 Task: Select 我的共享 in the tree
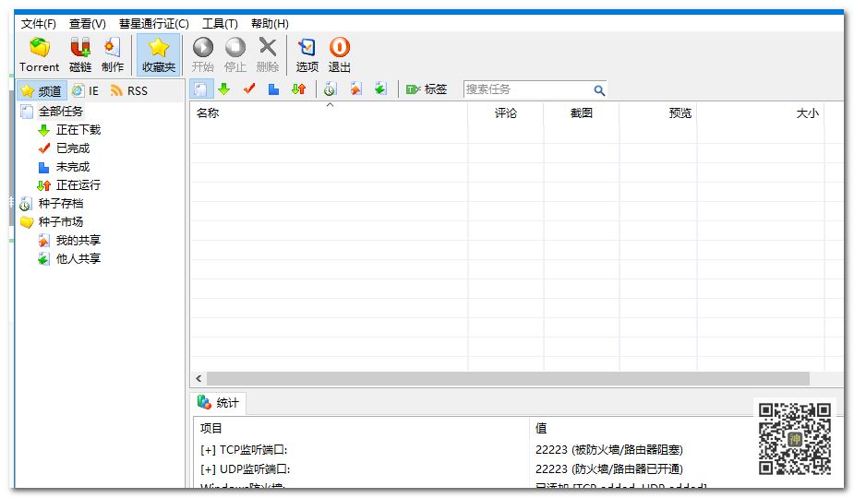(78, 241)
